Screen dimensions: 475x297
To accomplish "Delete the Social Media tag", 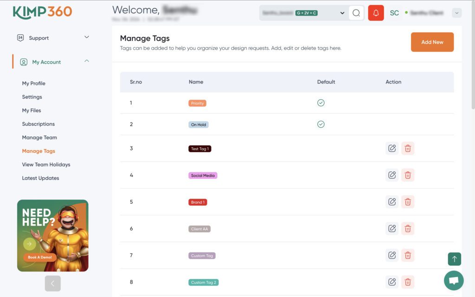I will click(x=408, y=175).
